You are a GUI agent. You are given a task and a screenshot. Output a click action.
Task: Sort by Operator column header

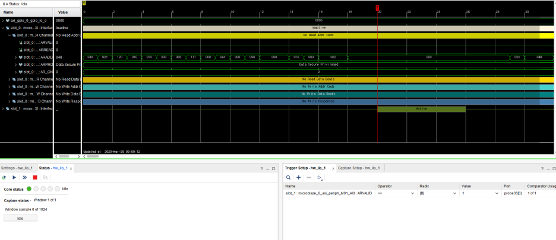click(396, 186)
